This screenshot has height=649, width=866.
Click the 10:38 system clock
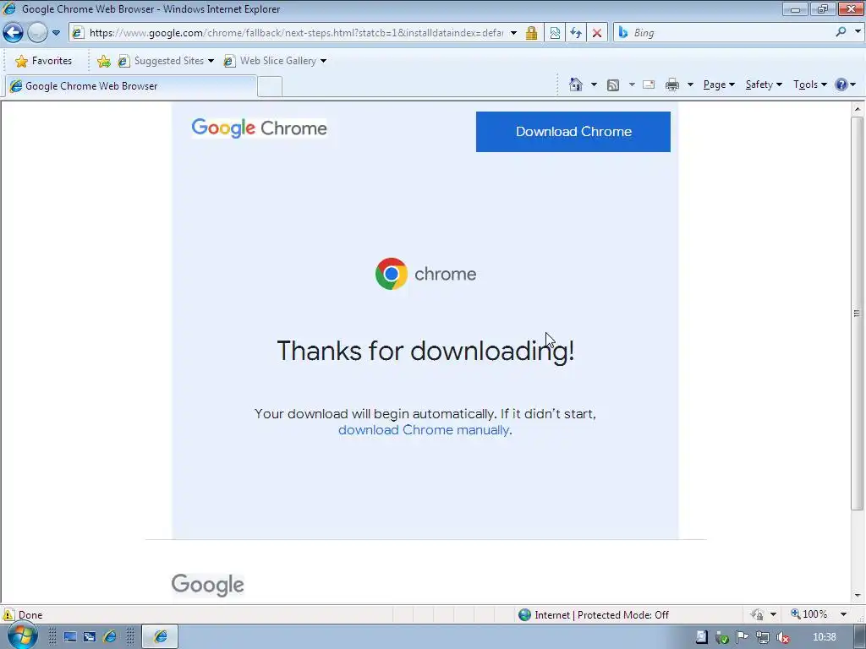tap(824, 637)
